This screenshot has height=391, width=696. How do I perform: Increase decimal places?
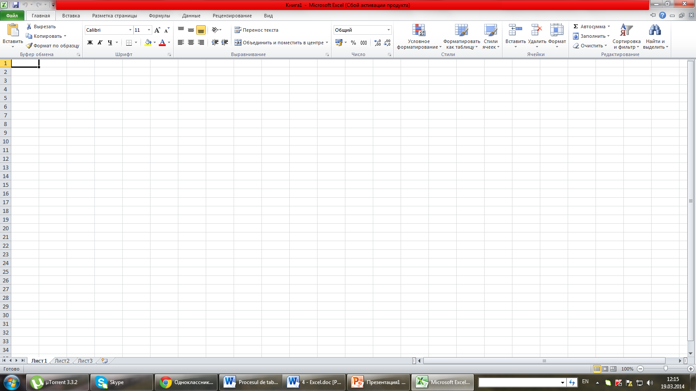(x=378, y=43)
